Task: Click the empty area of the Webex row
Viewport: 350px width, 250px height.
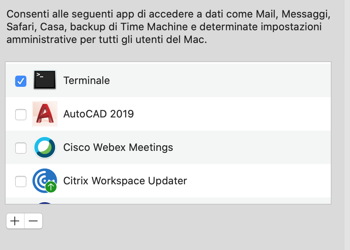Action: [x=252, y=147]
